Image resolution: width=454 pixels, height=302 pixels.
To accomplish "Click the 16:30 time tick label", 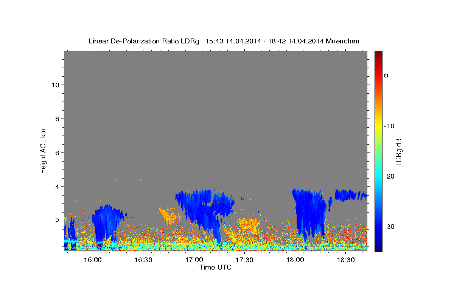I will click(143, 260).
